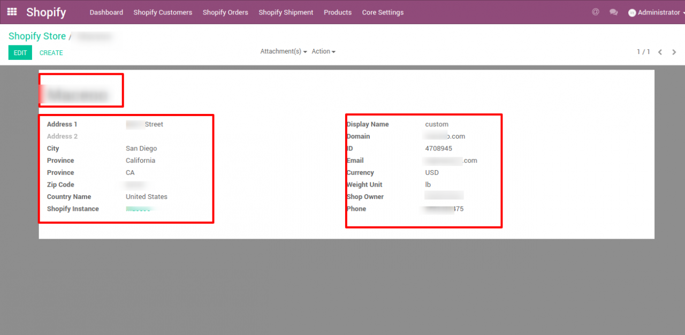Image resolution: width=685 pixels, height=335 pixels.
Task: Click the @ mentions icon
Action: (595, 12)
